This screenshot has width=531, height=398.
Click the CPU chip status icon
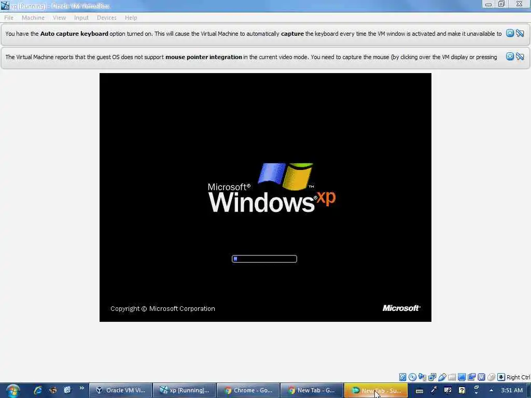(x=481, y=377)
